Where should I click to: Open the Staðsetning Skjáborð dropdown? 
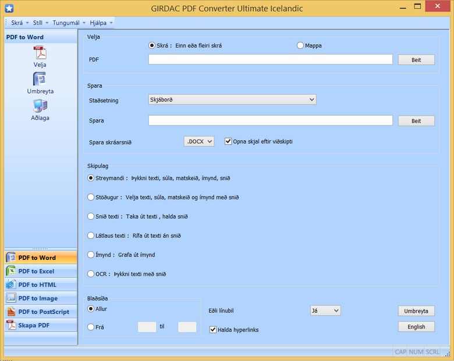click(x=232, y=99)
